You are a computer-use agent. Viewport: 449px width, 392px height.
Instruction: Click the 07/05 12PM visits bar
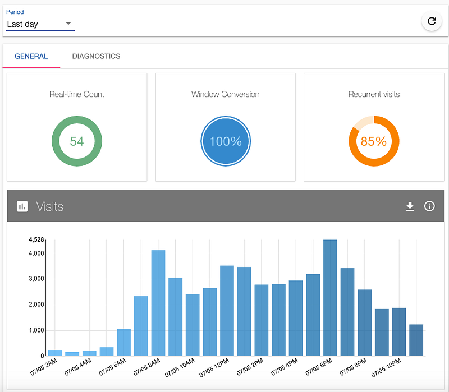(227, 311)
